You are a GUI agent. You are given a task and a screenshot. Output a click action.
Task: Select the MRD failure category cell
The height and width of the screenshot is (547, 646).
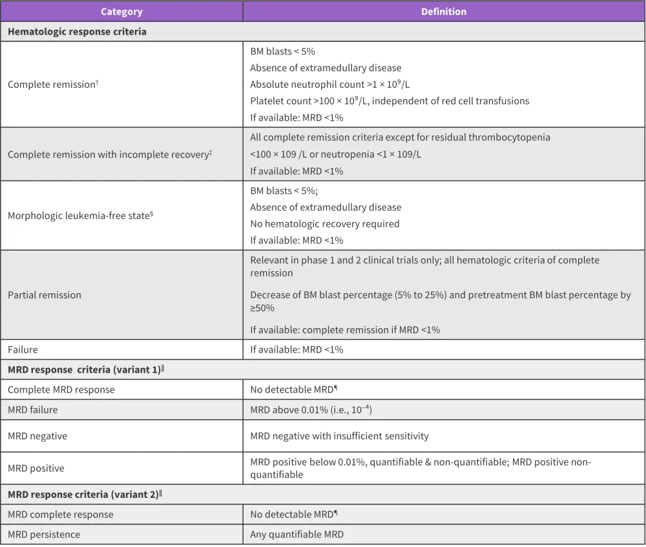37,409
